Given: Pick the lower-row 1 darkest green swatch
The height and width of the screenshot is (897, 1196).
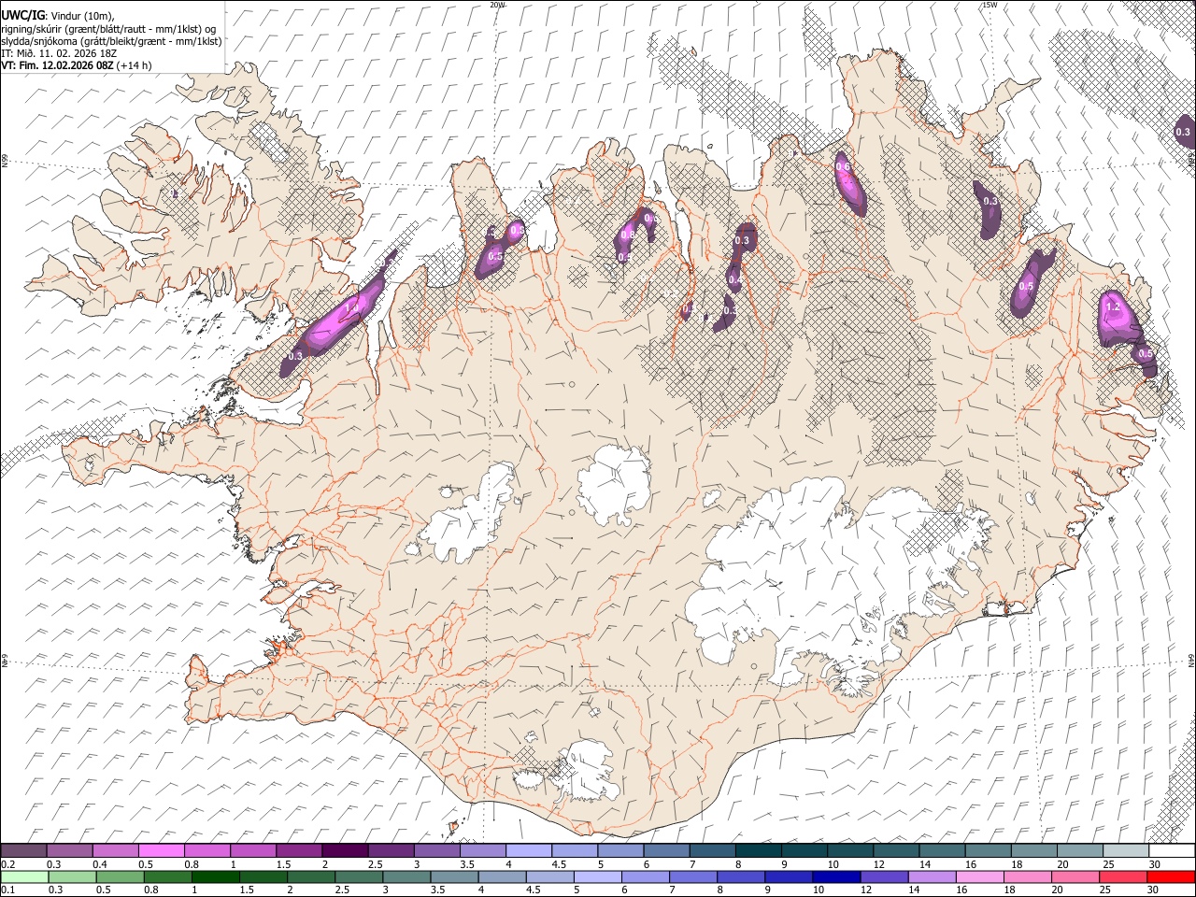Looking at the screenshot, I should (x=216, y=876).
